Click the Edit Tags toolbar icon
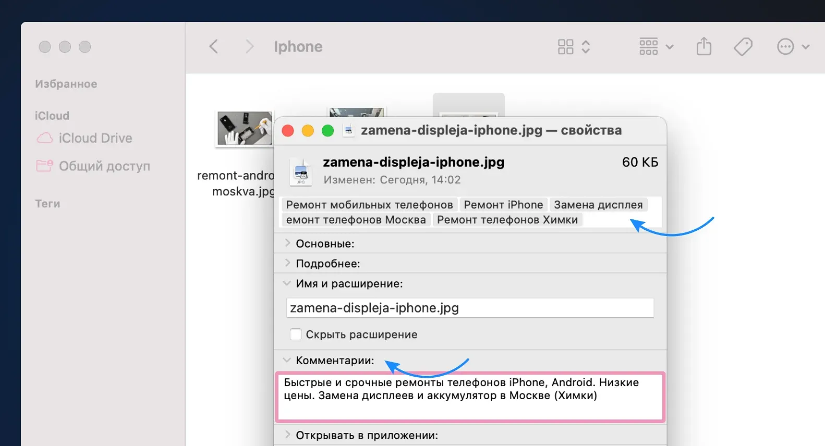 [x=743, y=47]
